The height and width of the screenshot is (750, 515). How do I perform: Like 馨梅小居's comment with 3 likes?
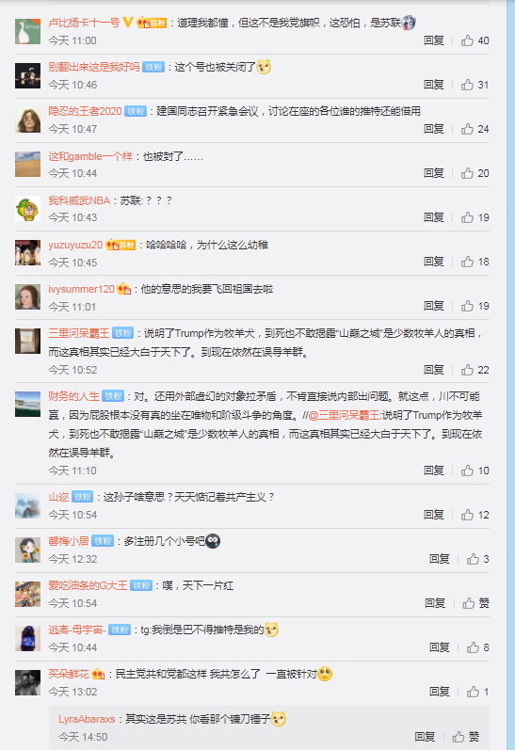(x=477, y=559)
